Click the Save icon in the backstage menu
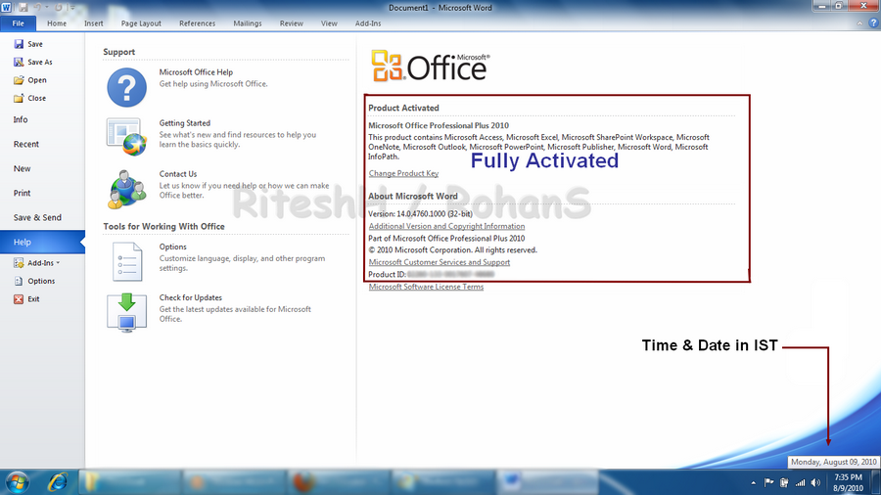The image size is (881, 495). (19, 44)
